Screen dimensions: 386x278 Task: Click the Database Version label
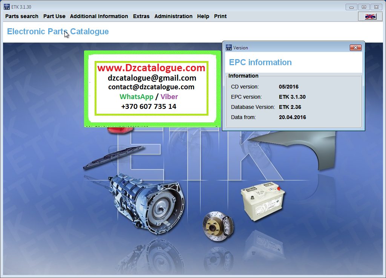[x=253, y=107]
